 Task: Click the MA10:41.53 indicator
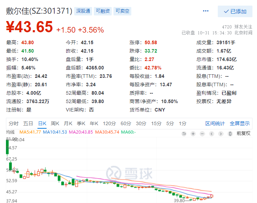pos(55,132)
